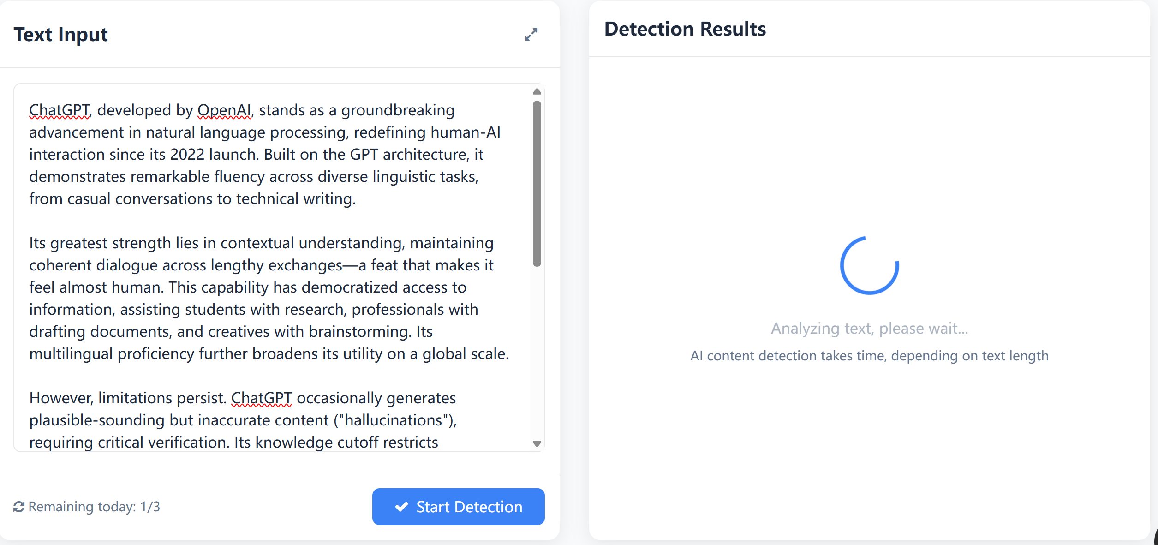Viewport: 1158px width, 545px height.
Task: Click the refresh icon beside Remaining today
Action: click(x=19, y=507)
